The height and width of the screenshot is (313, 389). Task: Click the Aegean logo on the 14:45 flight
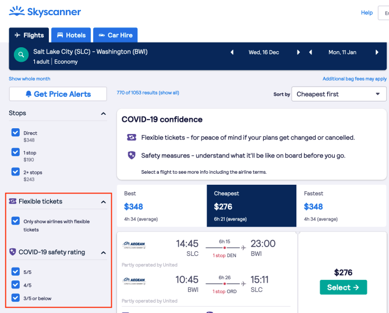[134, 245]
